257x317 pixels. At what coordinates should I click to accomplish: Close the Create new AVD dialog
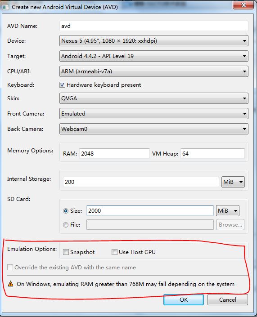243,5
